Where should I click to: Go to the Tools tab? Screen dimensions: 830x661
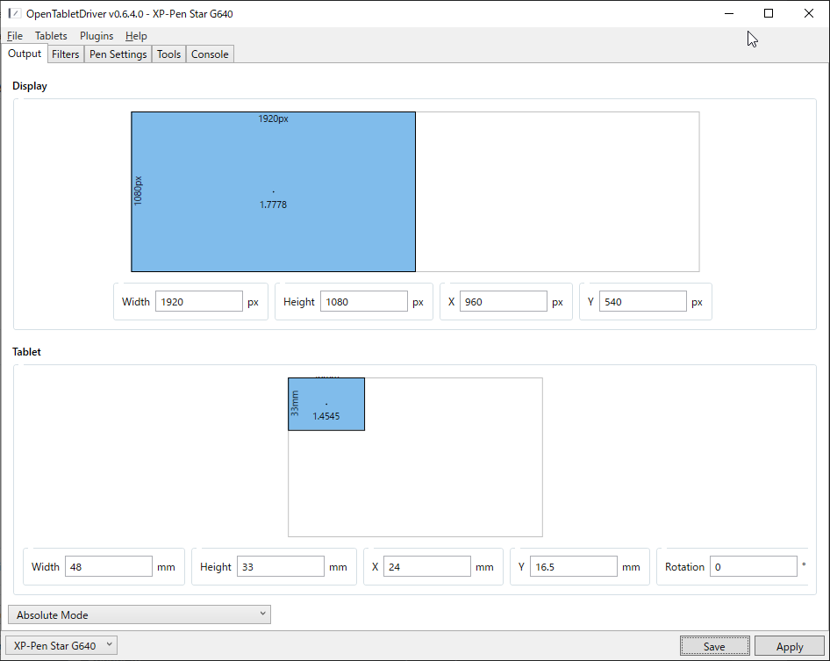168,54
